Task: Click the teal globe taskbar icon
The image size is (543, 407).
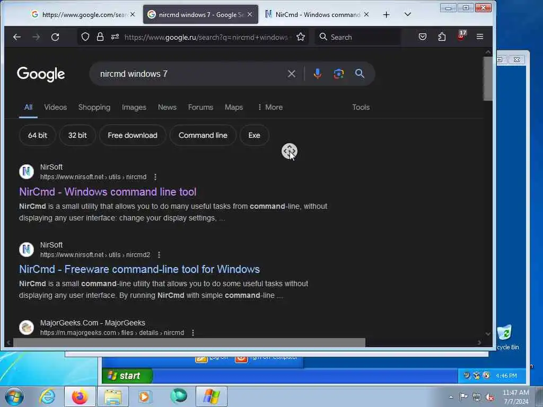Action: point(179,396)
